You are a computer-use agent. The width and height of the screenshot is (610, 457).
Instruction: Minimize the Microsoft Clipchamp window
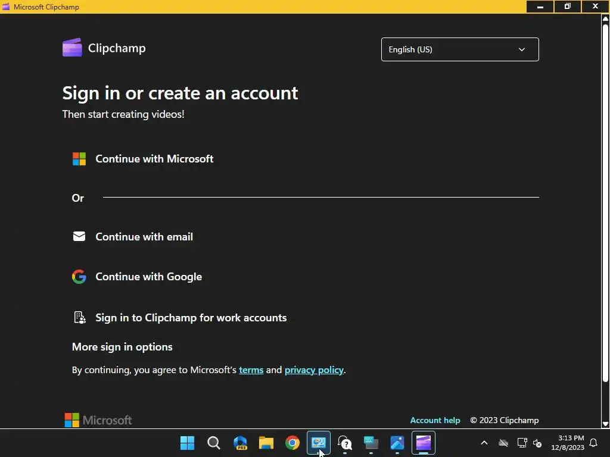(540, 7)
